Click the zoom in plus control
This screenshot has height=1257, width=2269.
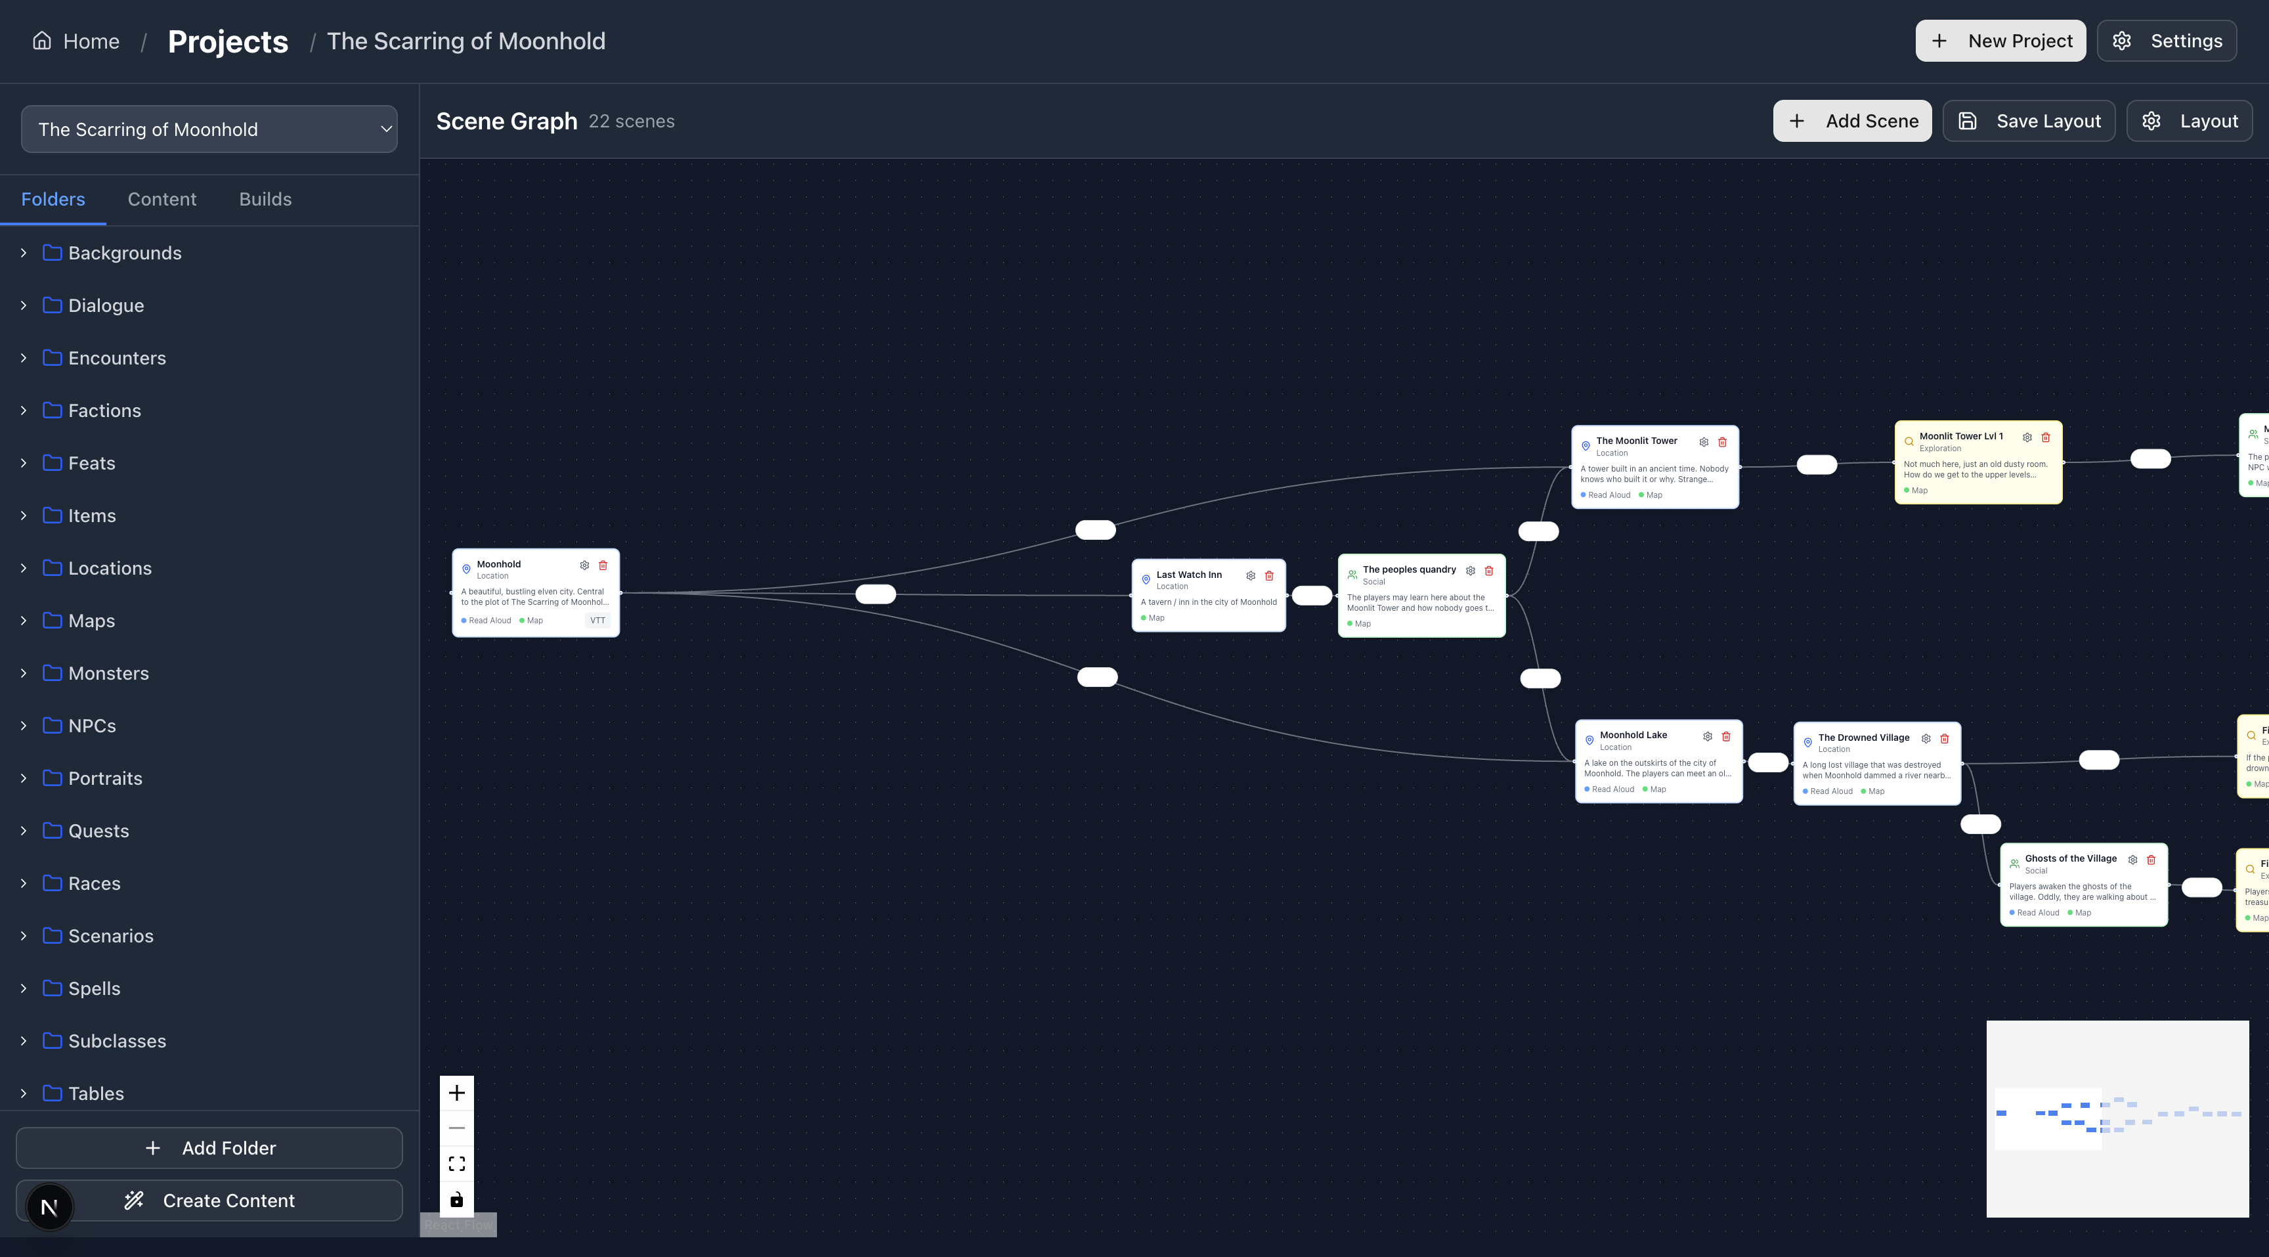[456, 1093]
